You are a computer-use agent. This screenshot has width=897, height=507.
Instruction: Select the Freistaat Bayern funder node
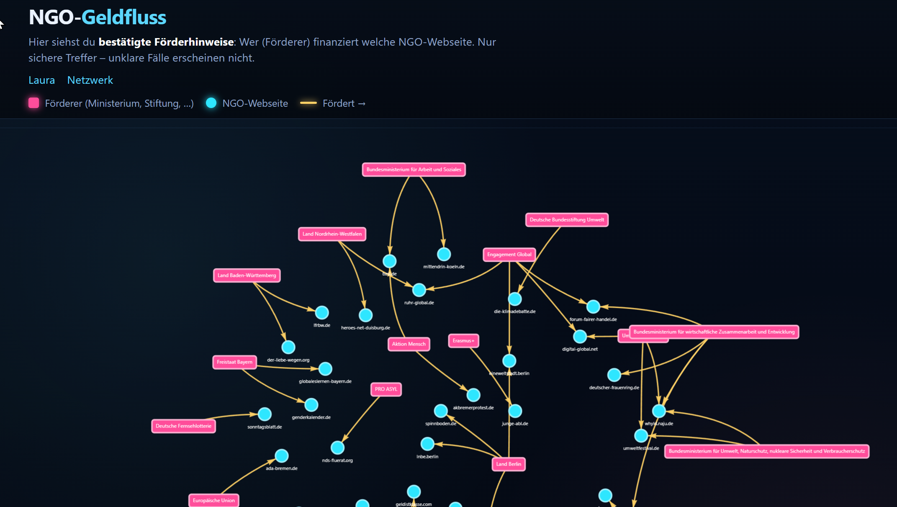pos(235,362)
